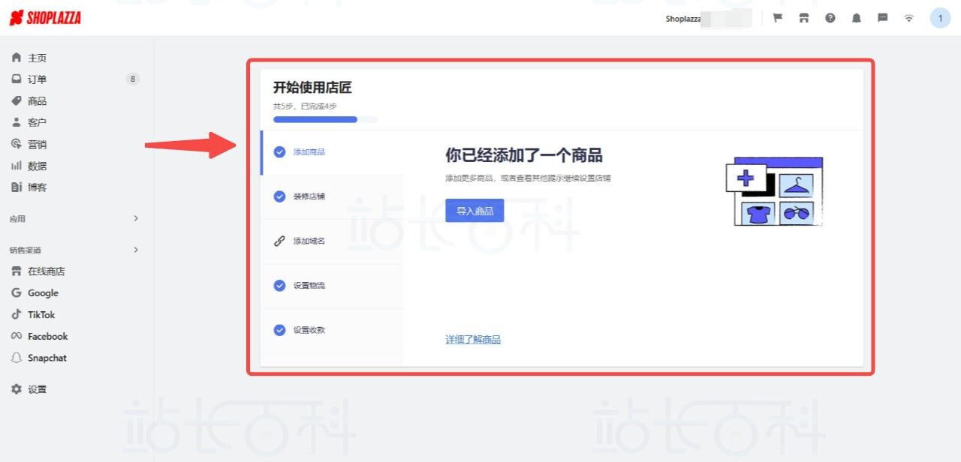
Task: Click the help question mark icon
Action: coord(830,18)
